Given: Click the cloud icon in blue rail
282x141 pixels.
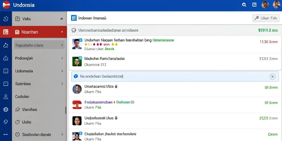Looking at the screenshot, I should point(6,45).
